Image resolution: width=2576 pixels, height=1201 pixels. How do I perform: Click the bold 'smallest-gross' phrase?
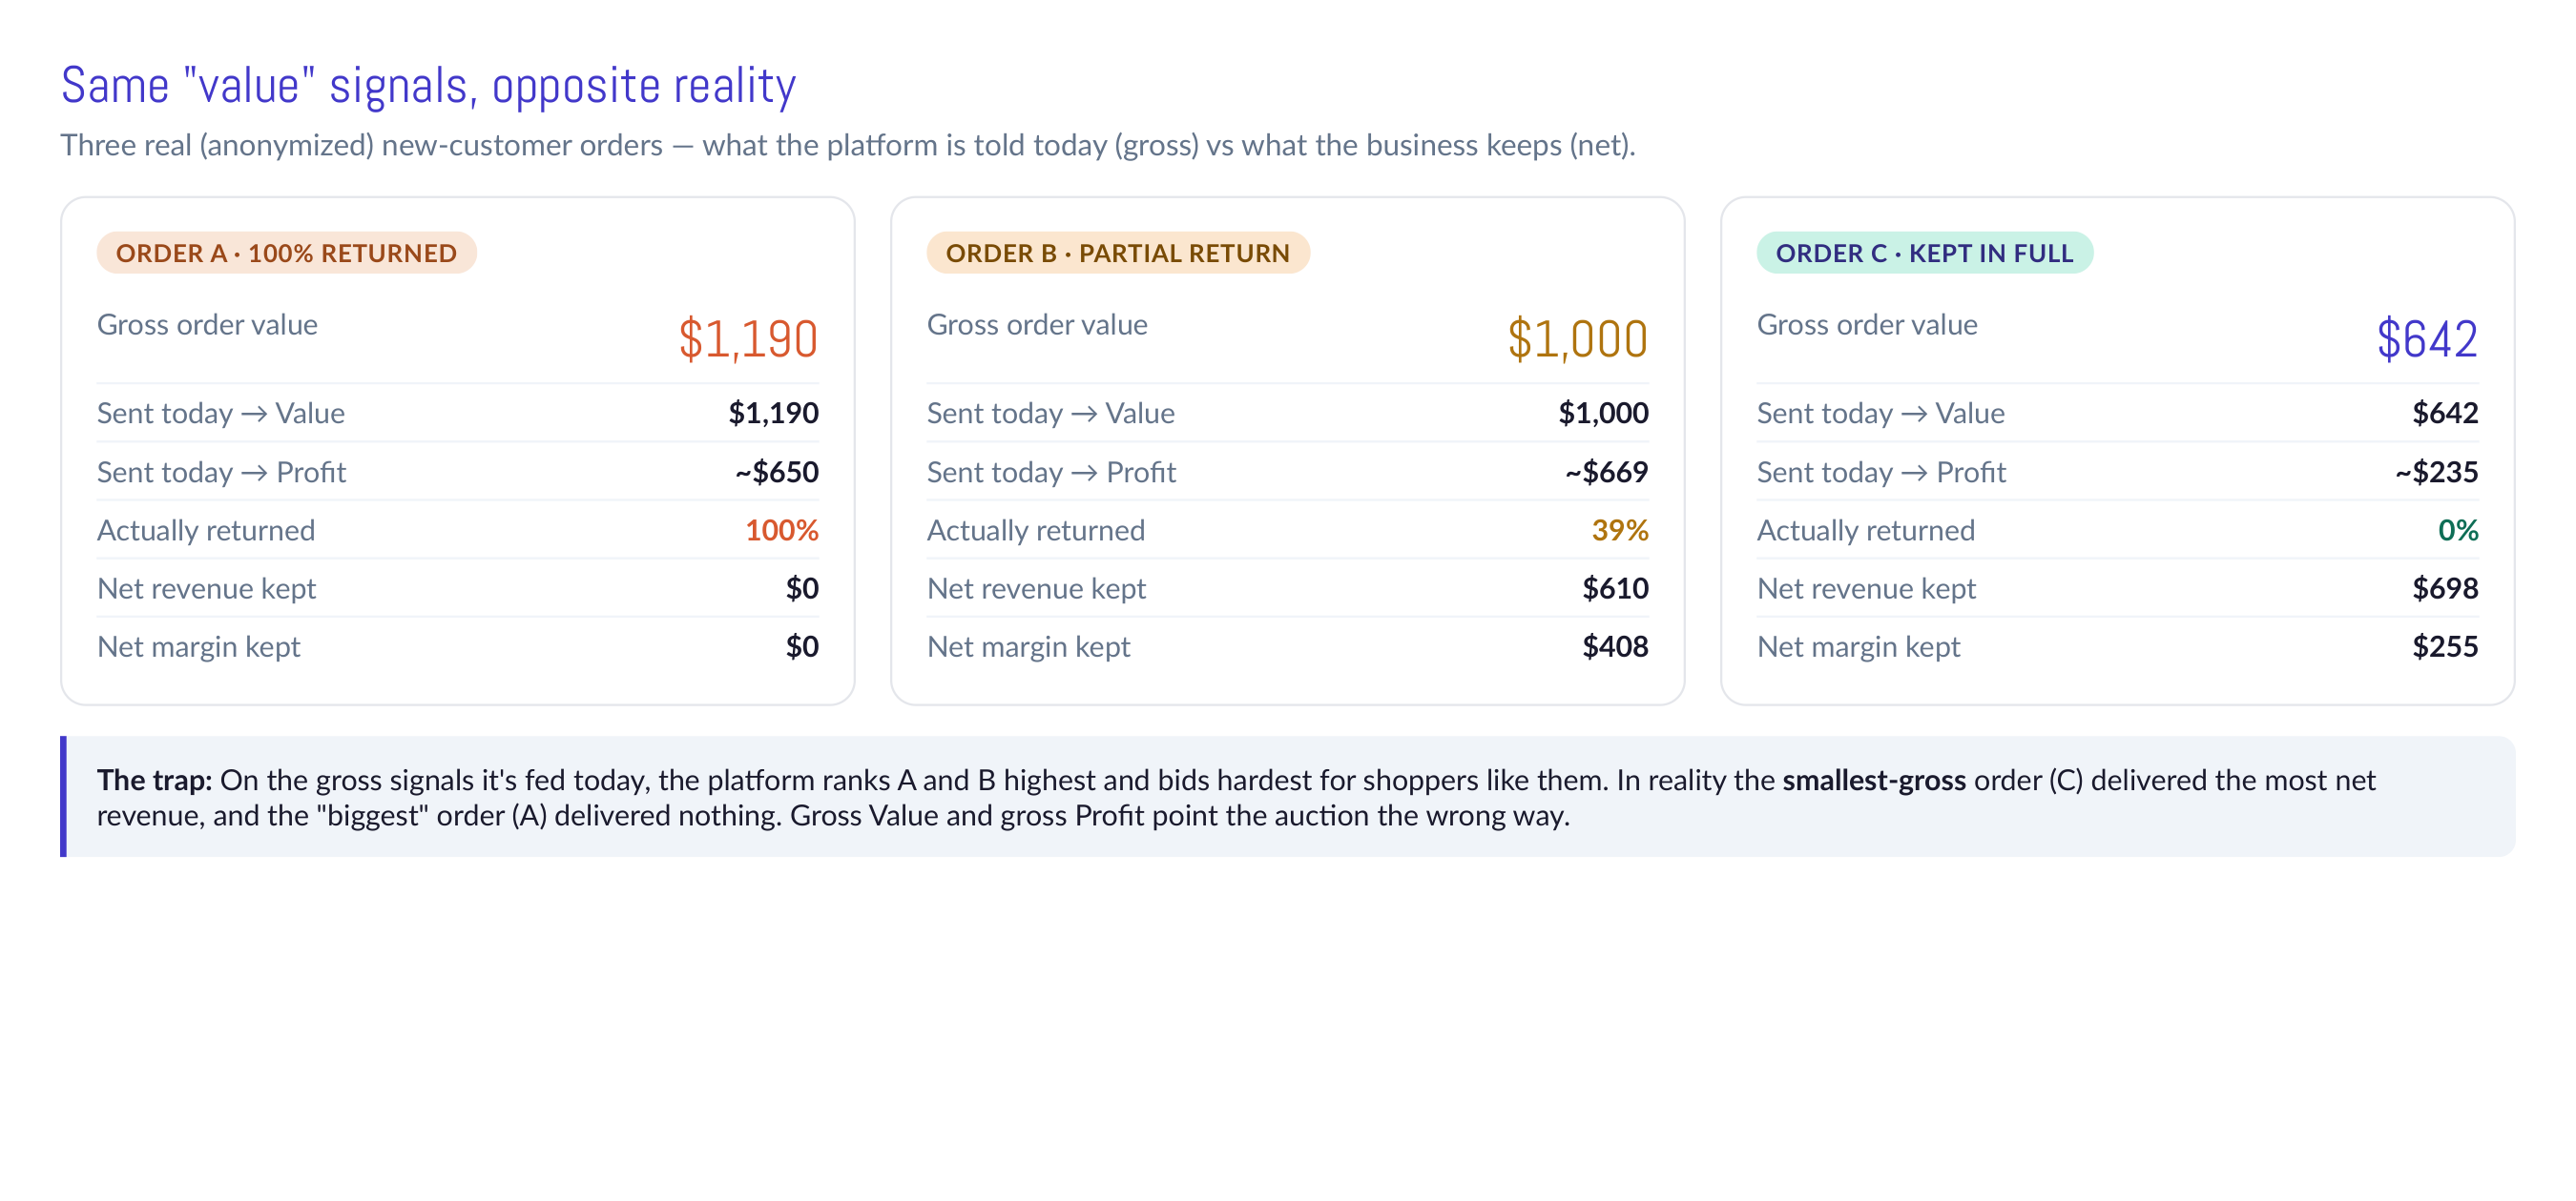(1874, 780)
